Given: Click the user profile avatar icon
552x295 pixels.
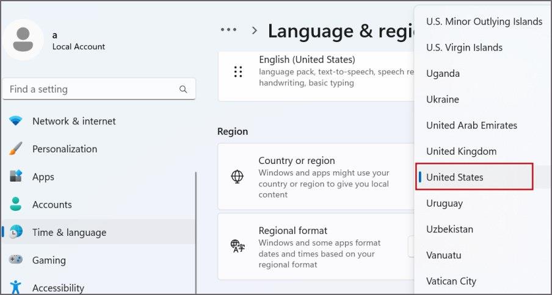Looking at the screenshot, I should [23, 40].
